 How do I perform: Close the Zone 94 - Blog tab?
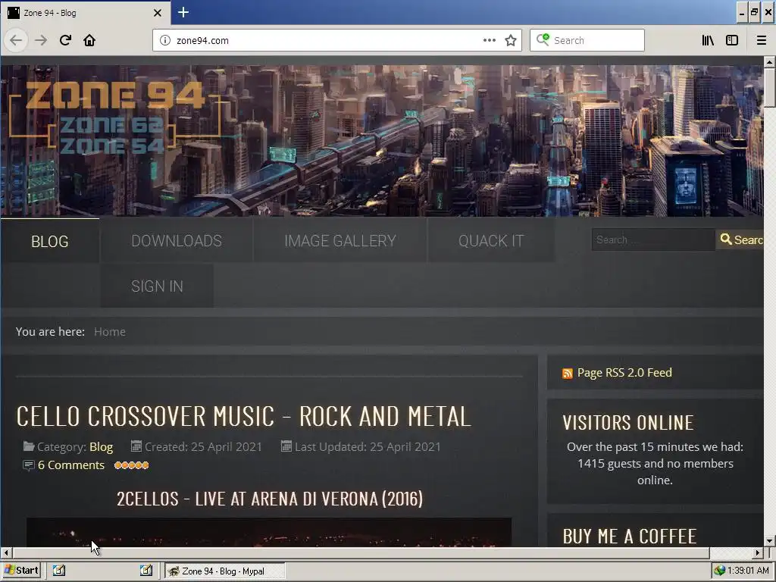158,13
